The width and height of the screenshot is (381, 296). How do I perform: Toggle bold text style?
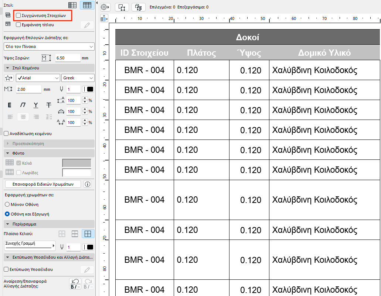point(10,105)
